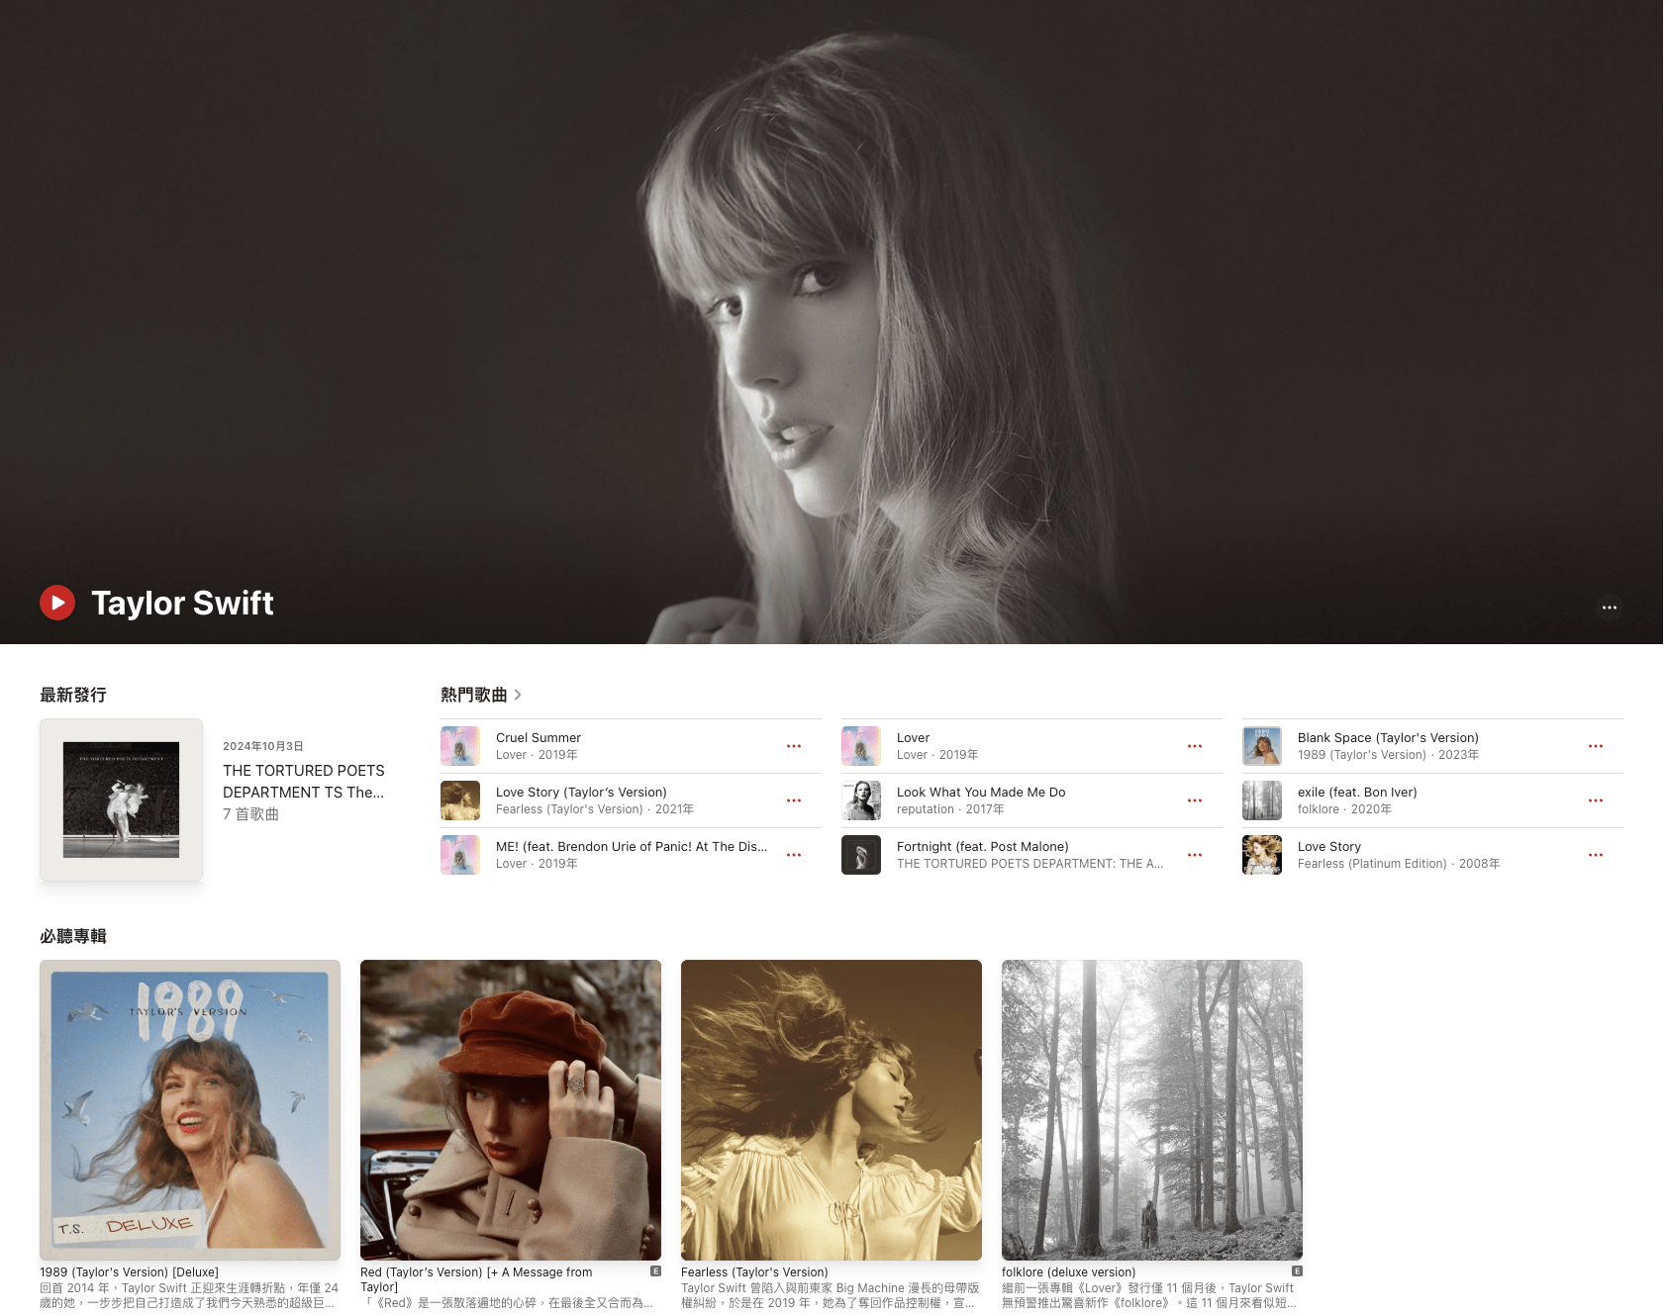Click 必聽專輯 section heading
Screen dimensions: 1667x1316
click(x=73, y=936)
